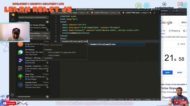Open the Online Stopwatch search result link
The width and height of the screenshot is (190, 106).
tap(171, 88)
